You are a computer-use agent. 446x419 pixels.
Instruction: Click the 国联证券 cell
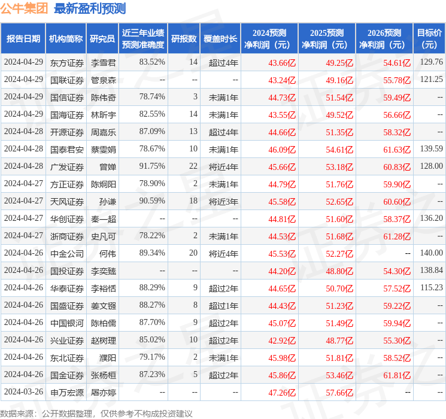click(67, 80)
